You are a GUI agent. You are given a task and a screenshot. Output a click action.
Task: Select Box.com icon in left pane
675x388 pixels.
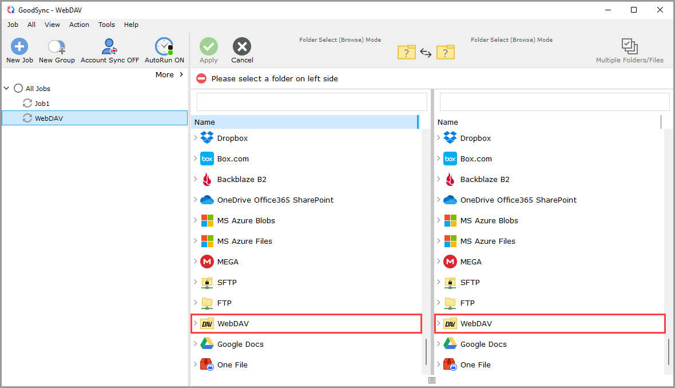coord(207,159)
